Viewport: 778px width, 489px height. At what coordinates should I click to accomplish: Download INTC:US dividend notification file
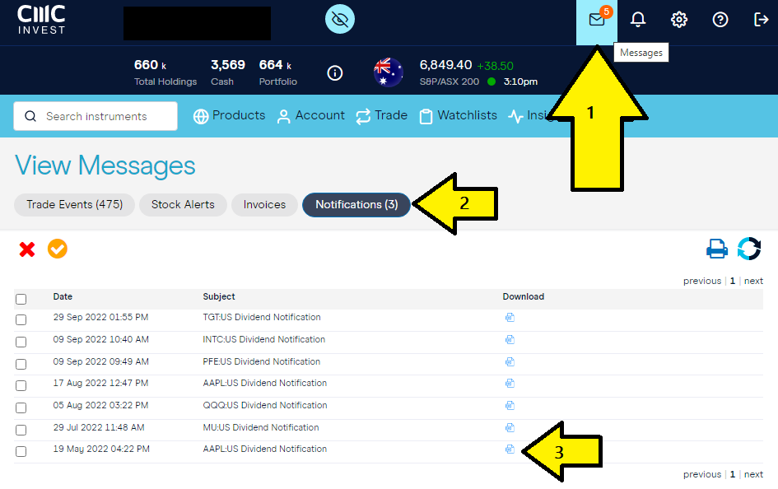pos(510,340)
